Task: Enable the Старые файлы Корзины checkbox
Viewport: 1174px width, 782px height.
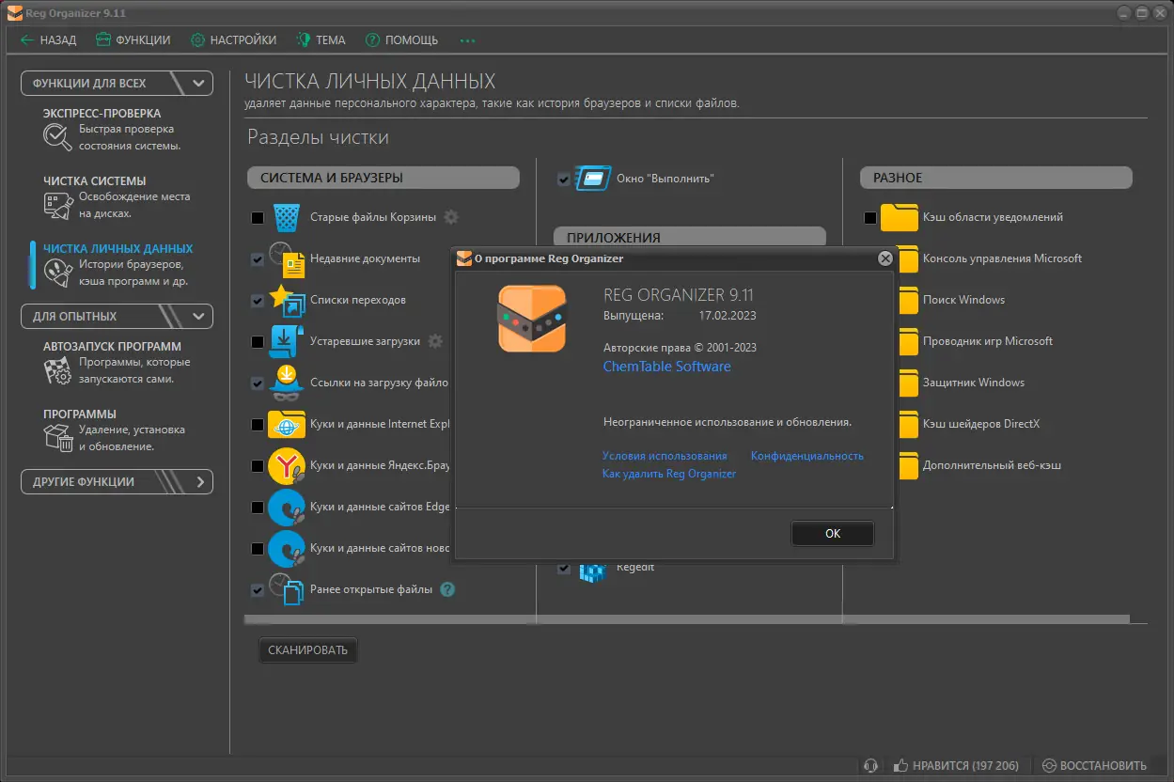Action: 258,218
